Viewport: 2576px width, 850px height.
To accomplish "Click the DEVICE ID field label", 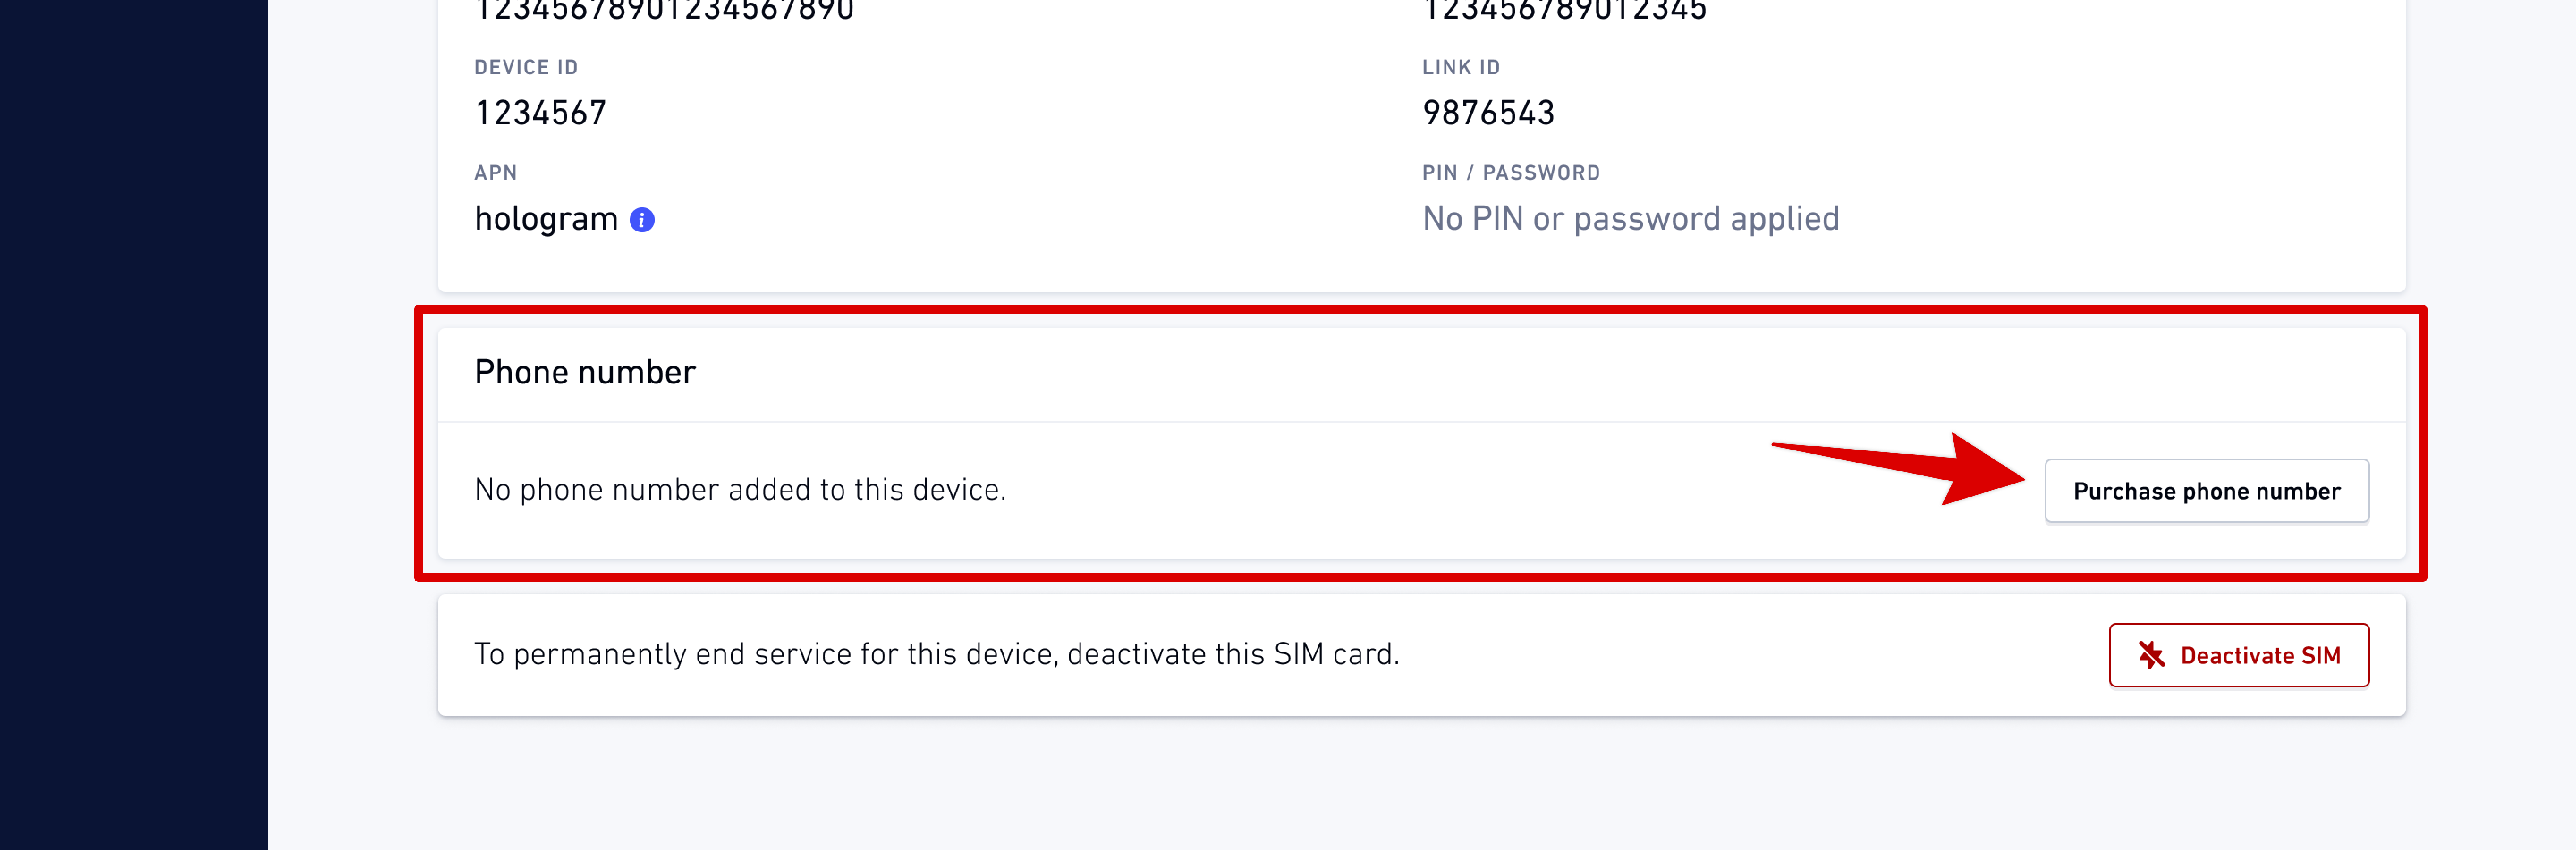I will click(x=526, y=67).
